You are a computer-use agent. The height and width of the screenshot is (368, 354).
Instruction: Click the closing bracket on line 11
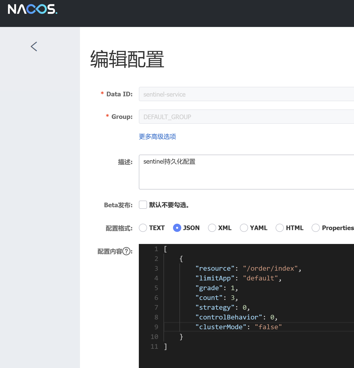(x=166, y=346)
